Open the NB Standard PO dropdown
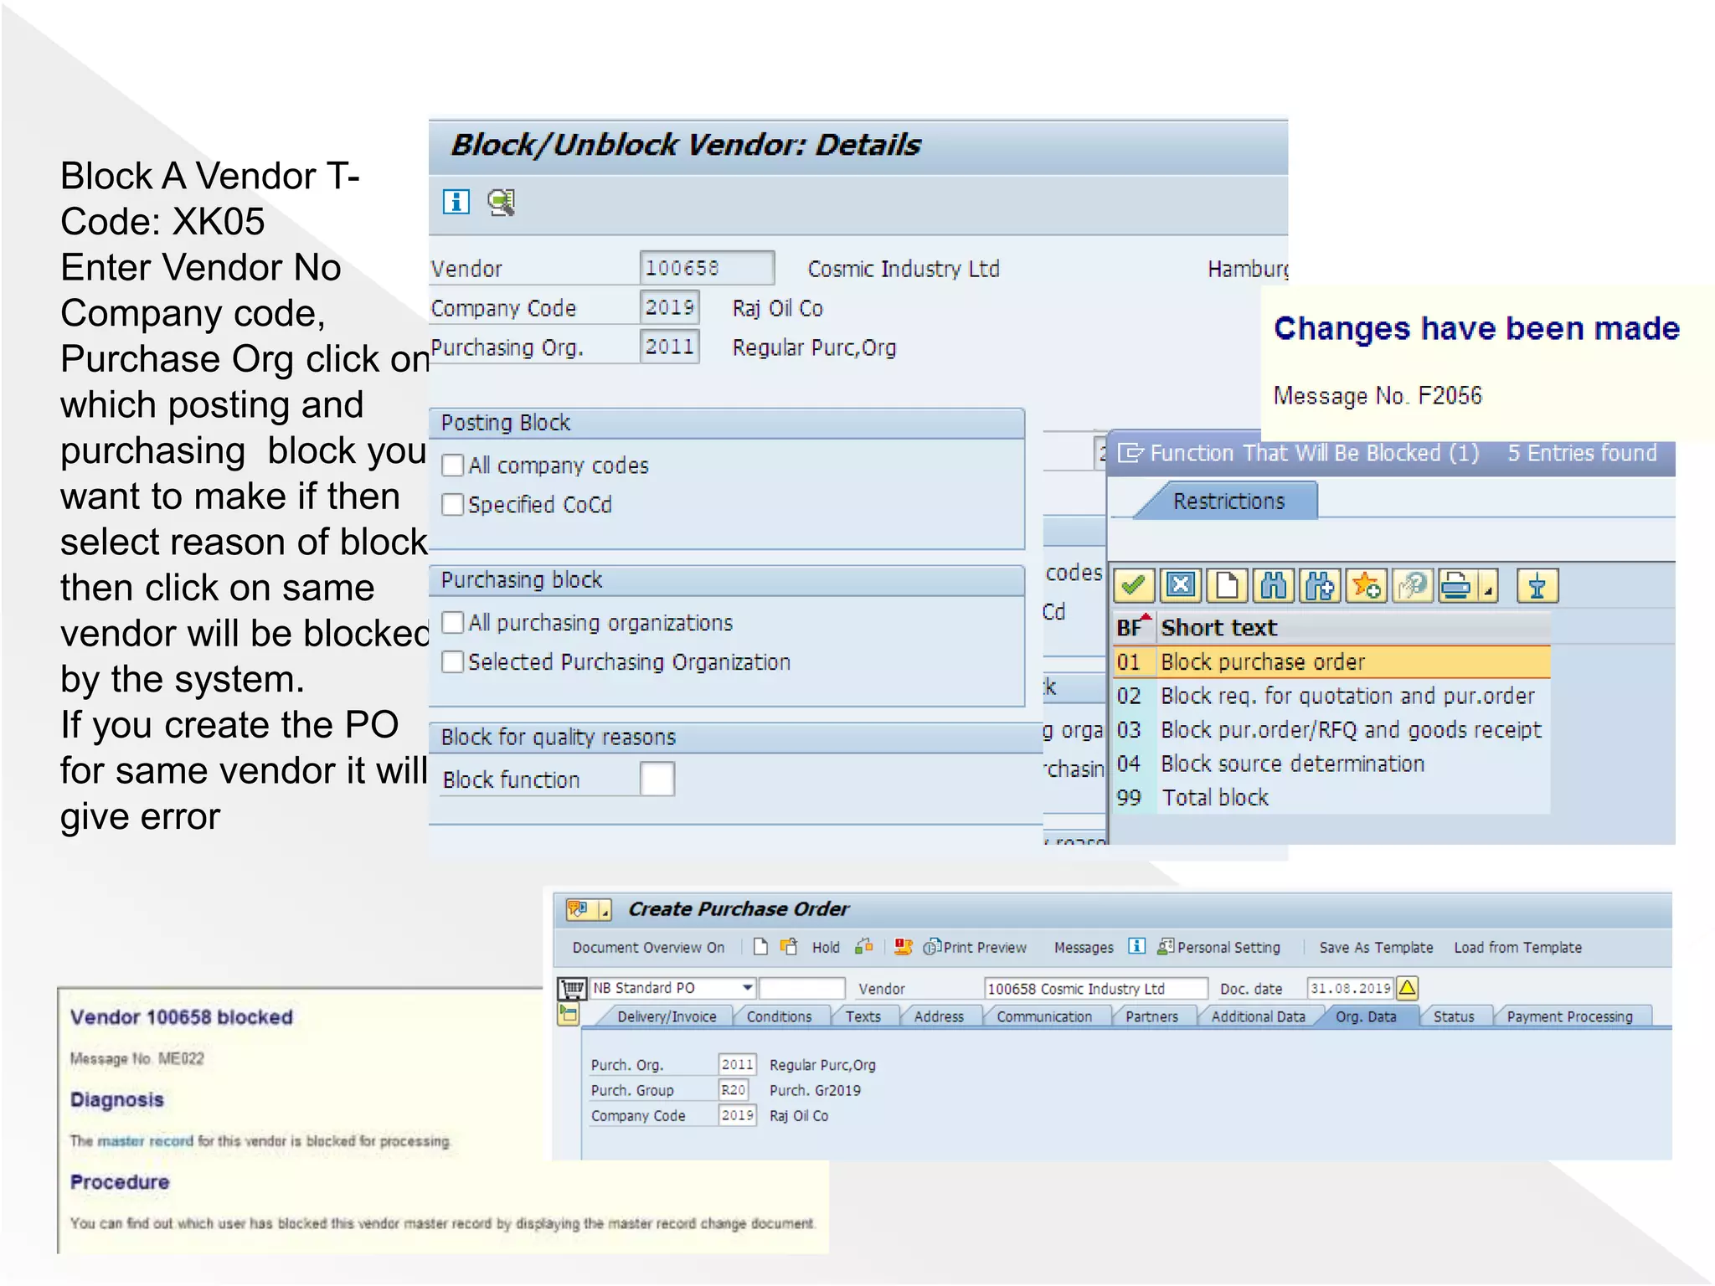Viewport: 1715px width, 1286px height. [x=747, y=988]
